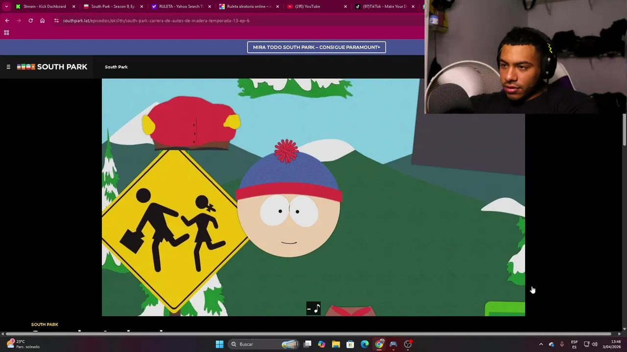Open the South Park hamburger menu
Screen dimensions: 627x352
tap(8, 67)
